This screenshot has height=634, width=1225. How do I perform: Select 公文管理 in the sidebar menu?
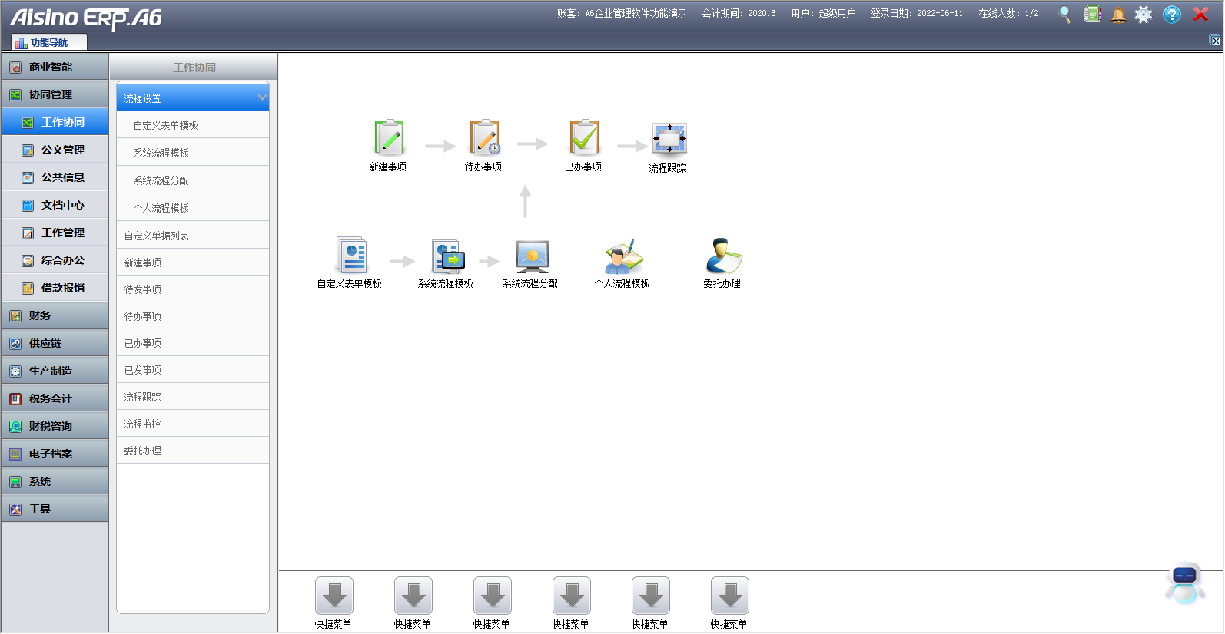(62, 150)
